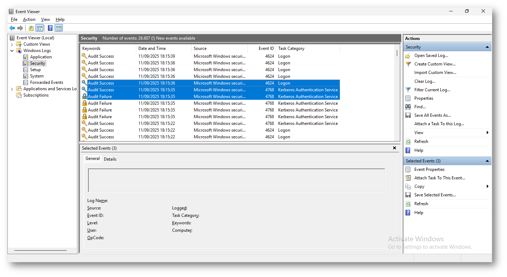Toggle Show/Hide Action Pane toolbar icon

[x=59, y=28]
